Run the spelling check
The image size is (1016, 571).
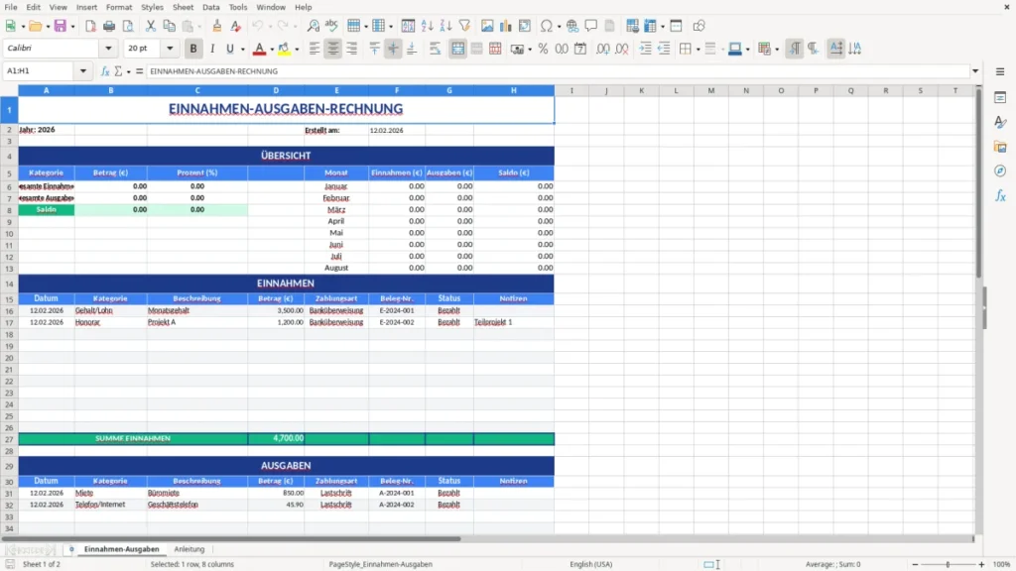(331, 26)
